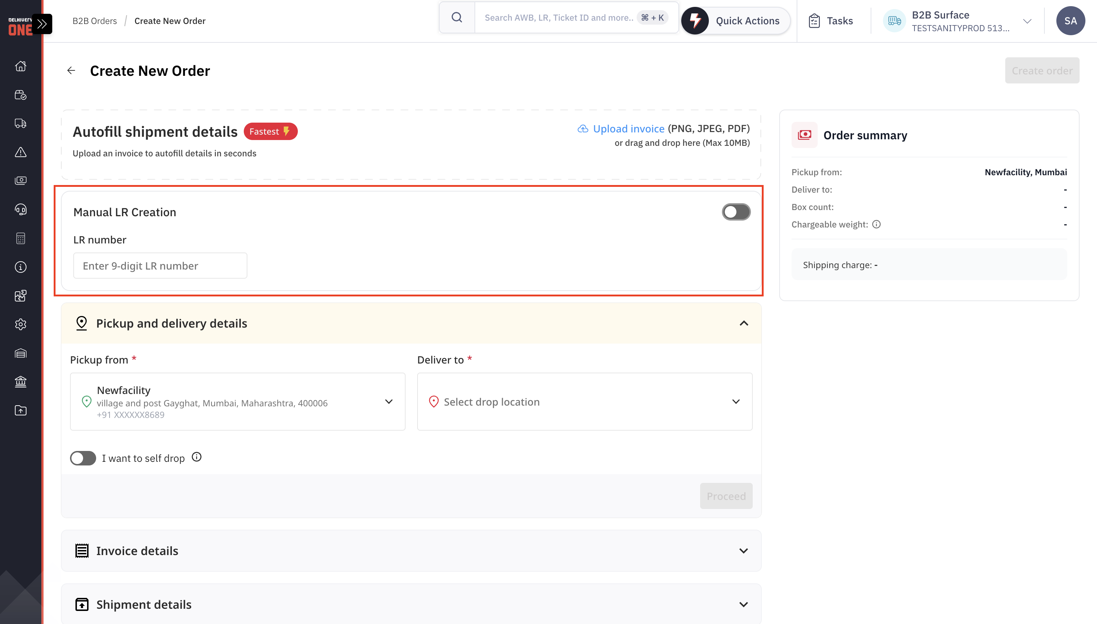Click the Autofill shipment details heading
The height and width of the screenshot is (624, 1097).
point(155,131)
